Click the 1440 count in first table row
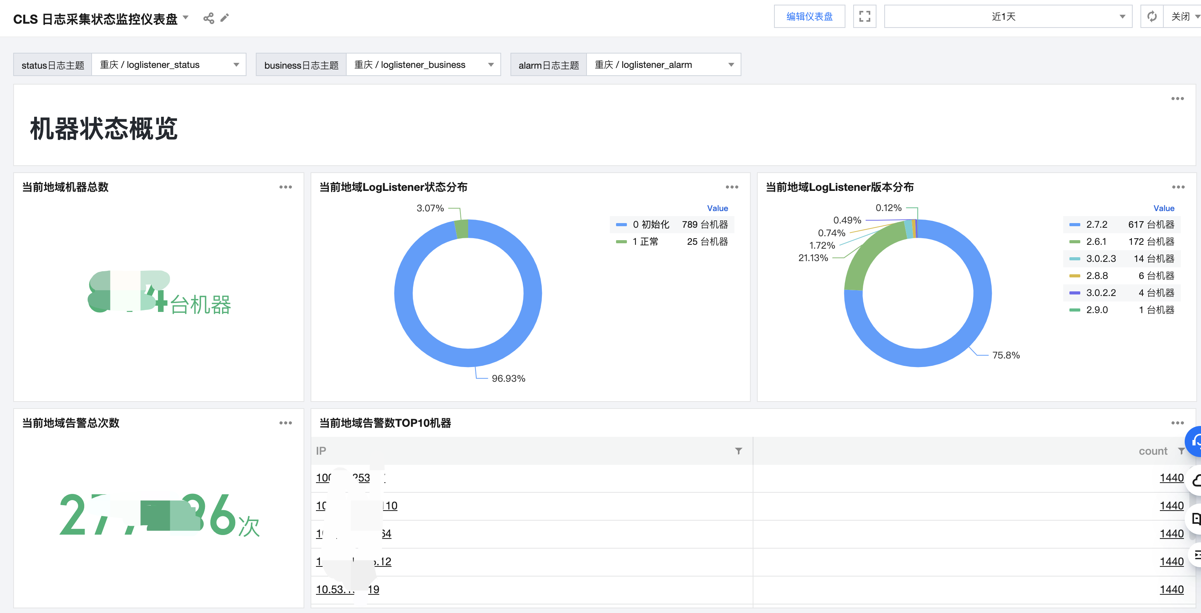Viewport: 1201px width, 613px height. pyautogui.click(x=1171, y=478)
